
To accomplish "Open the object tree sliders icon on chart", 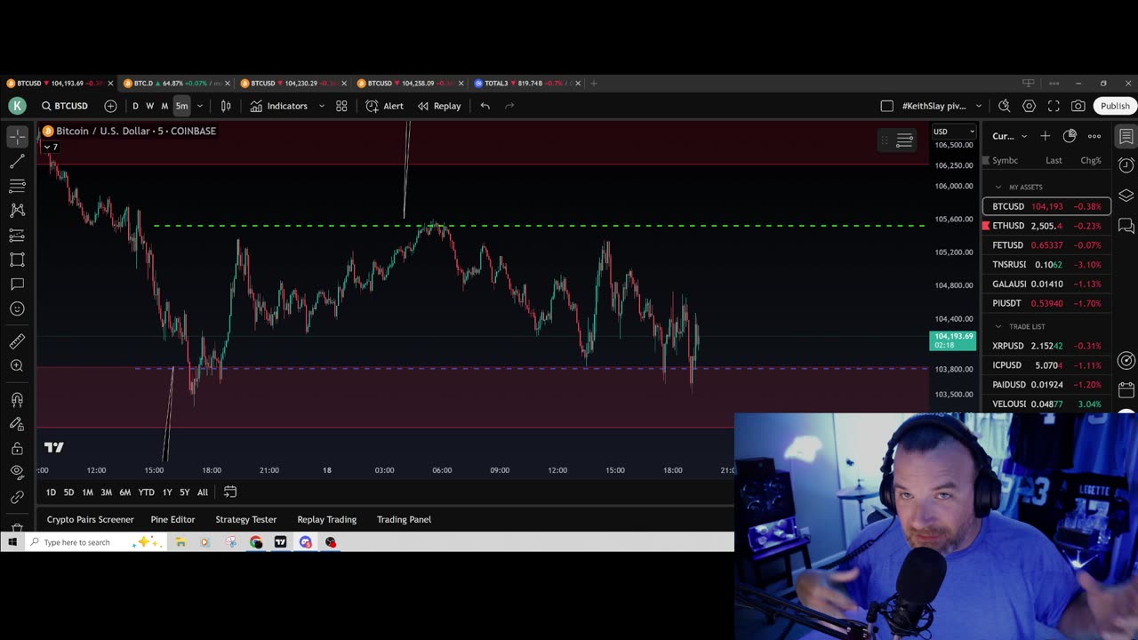I will coord(904,140).
